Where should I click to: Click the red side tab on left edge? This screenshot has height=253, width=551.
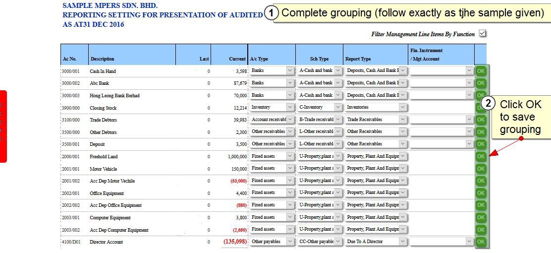click(x=3, y=126)
